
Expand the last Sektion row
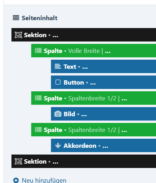click(84, 161)
